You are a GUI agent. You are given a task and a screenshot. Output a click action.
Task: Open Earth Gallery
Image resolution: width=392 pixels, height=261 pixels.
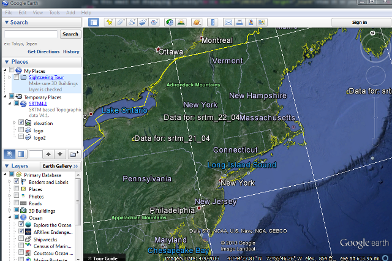point(60,166)
